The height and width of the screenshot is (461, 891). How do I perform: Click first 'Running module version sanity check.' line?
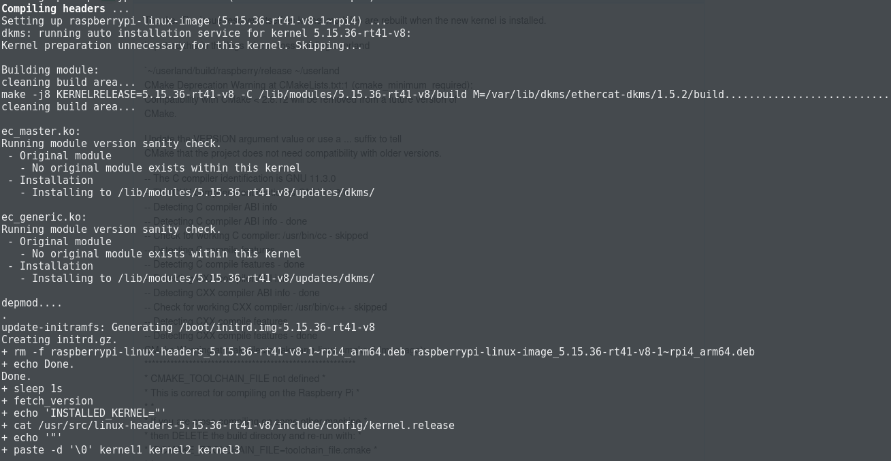tap(112, 144)
